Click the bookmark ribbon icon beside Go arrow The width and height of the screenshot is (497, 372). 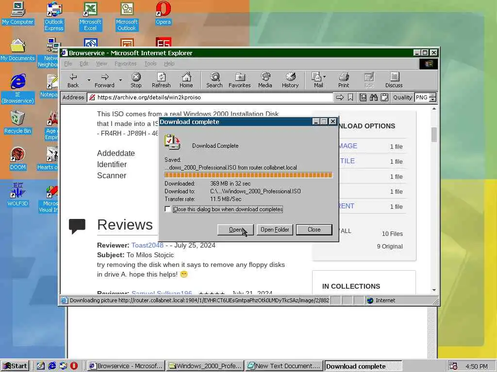coord(350,97)
